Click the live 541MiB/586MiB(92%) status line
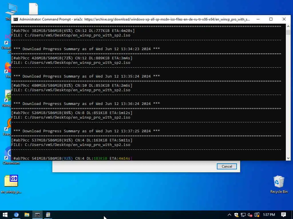 pyautogui.click(x=72, y=158)
